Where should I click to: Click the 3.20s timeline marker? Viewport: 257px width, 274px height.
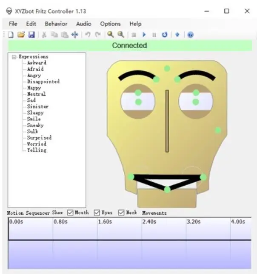coord(194,222)
